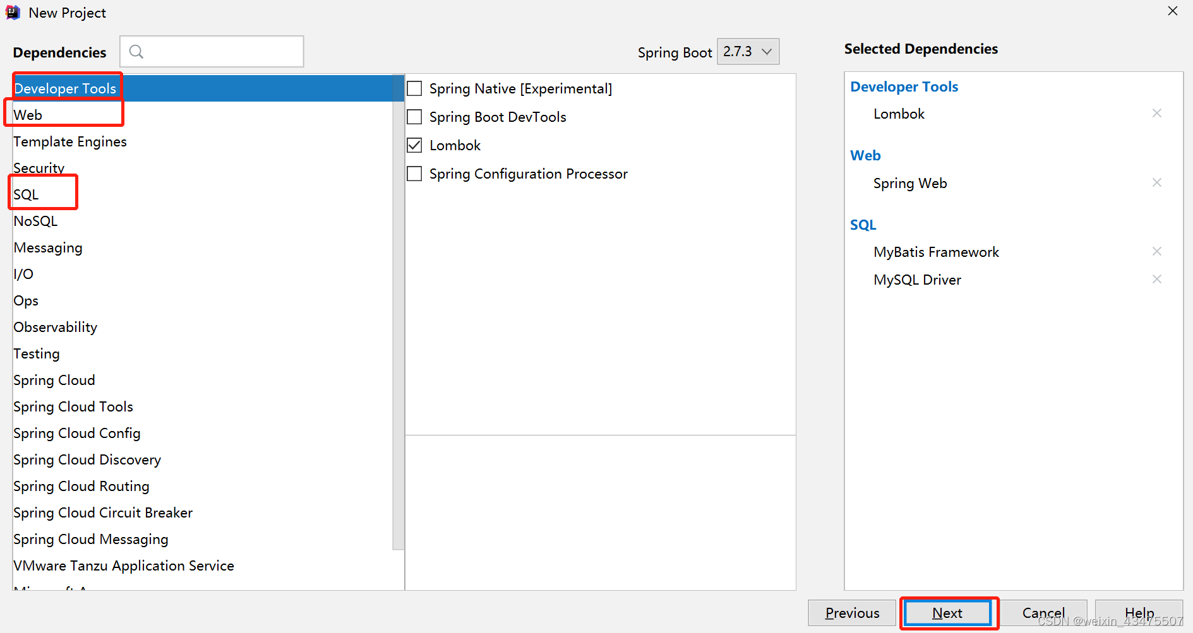
Task: Click the Help button
Action: click(x=1139, y=613)
